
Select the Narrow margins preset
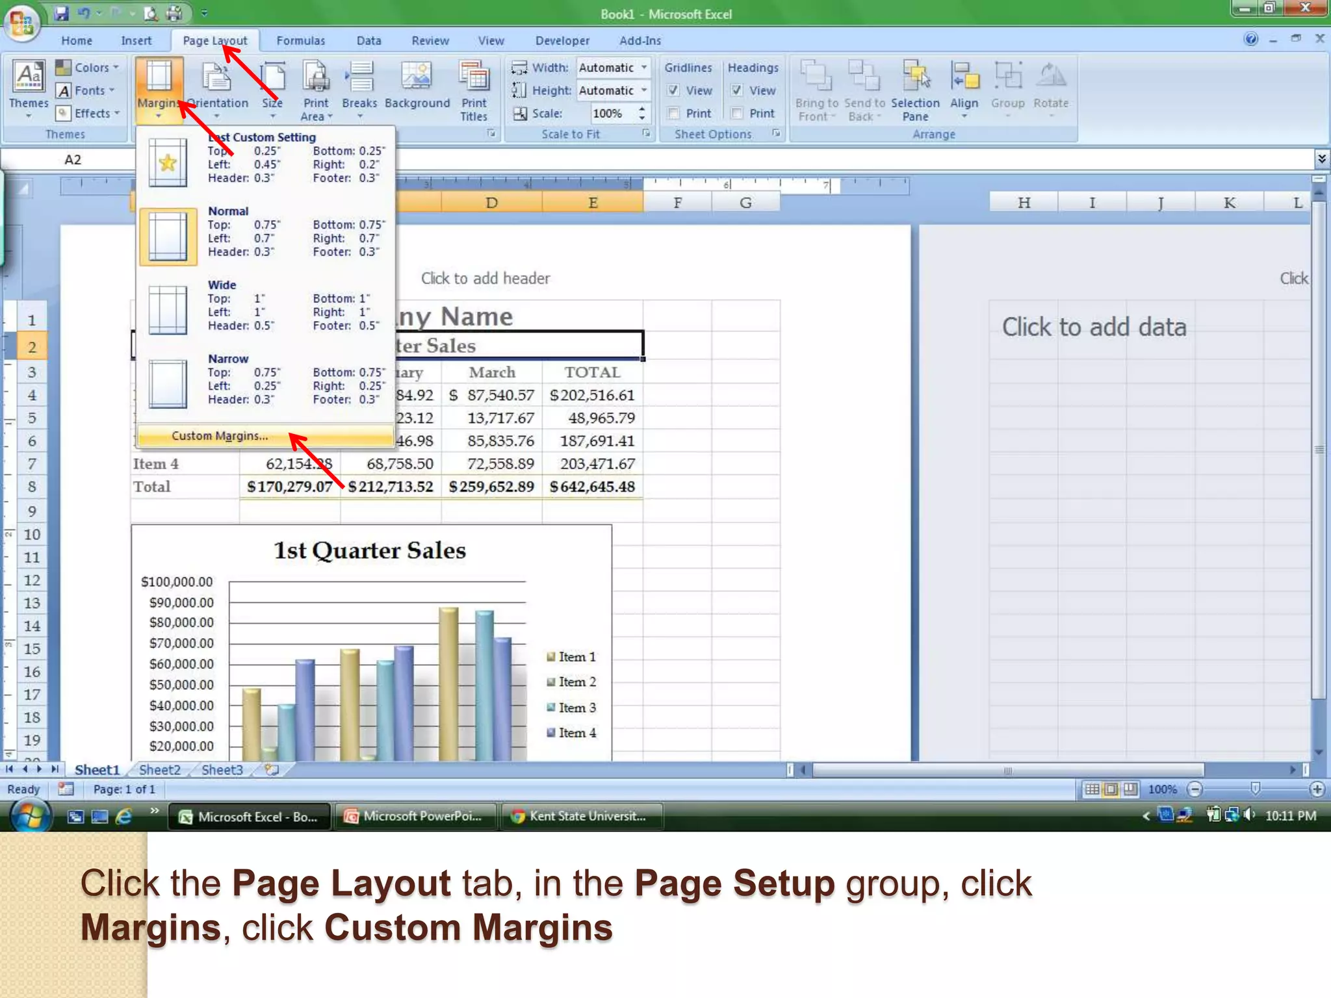[265, 383]
